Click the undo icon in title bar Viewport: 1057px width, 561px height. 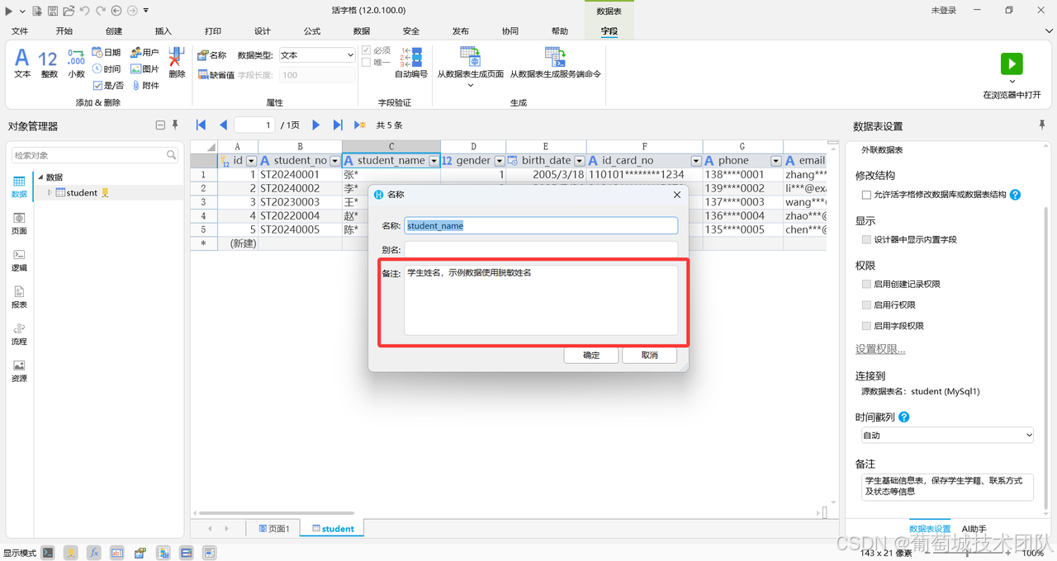pyautogui.click(x=84, y=11)
